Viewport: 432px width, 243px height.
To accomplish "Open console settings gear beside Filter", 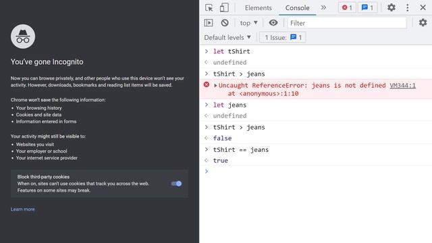I will (x=423, y=22).
